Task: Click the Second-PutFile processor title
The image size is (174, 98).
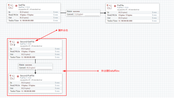Action: coord(27,76)
